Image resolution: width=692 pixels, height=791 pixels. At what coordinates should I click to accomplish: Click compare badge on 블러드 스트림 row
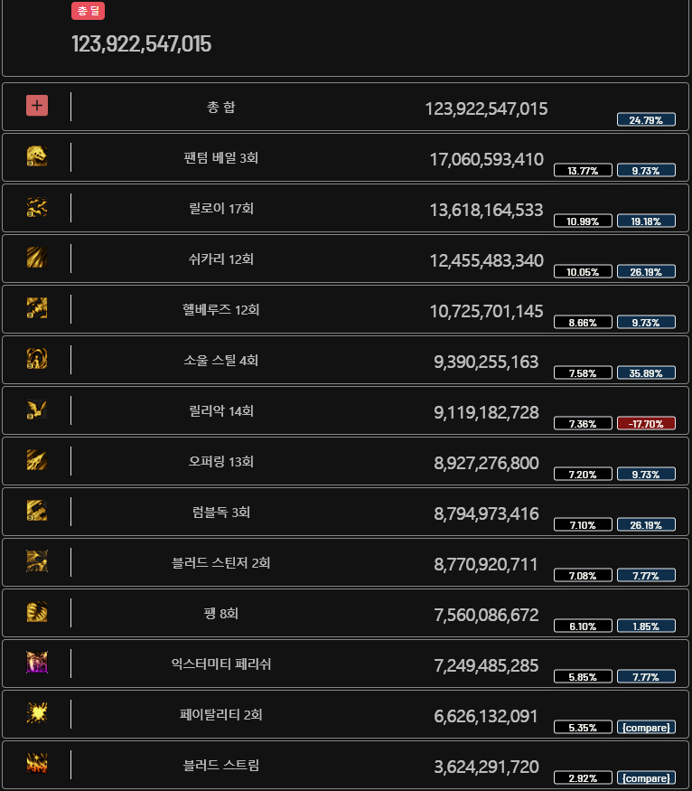(x=646, y=777)
